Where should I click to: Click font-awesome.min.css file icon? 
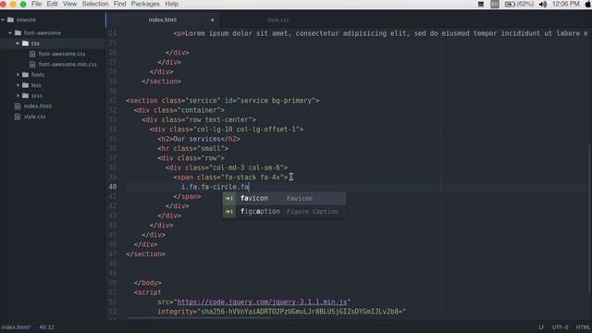pyautogui.click(x=32, y=65)
